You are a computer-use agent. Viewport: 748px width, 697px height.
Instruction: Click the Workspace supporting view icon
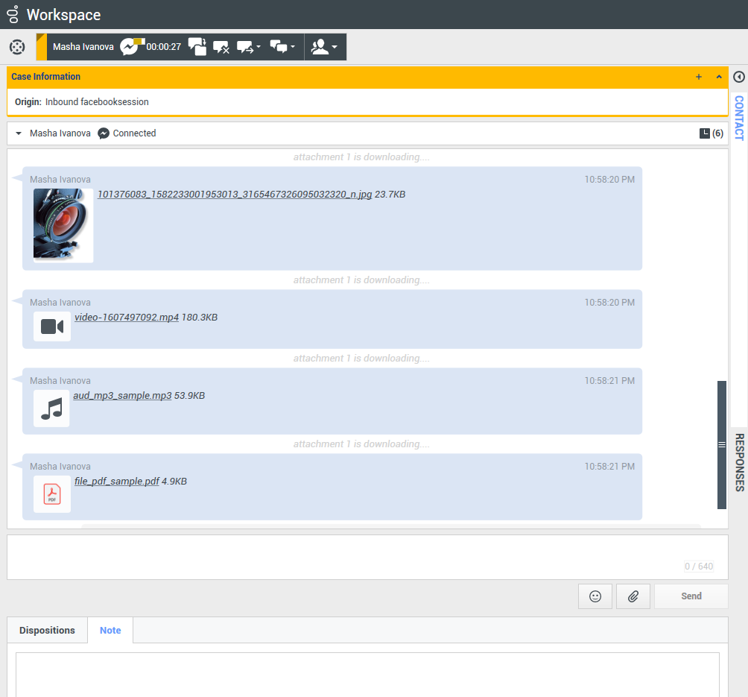[x=16, y=47]
